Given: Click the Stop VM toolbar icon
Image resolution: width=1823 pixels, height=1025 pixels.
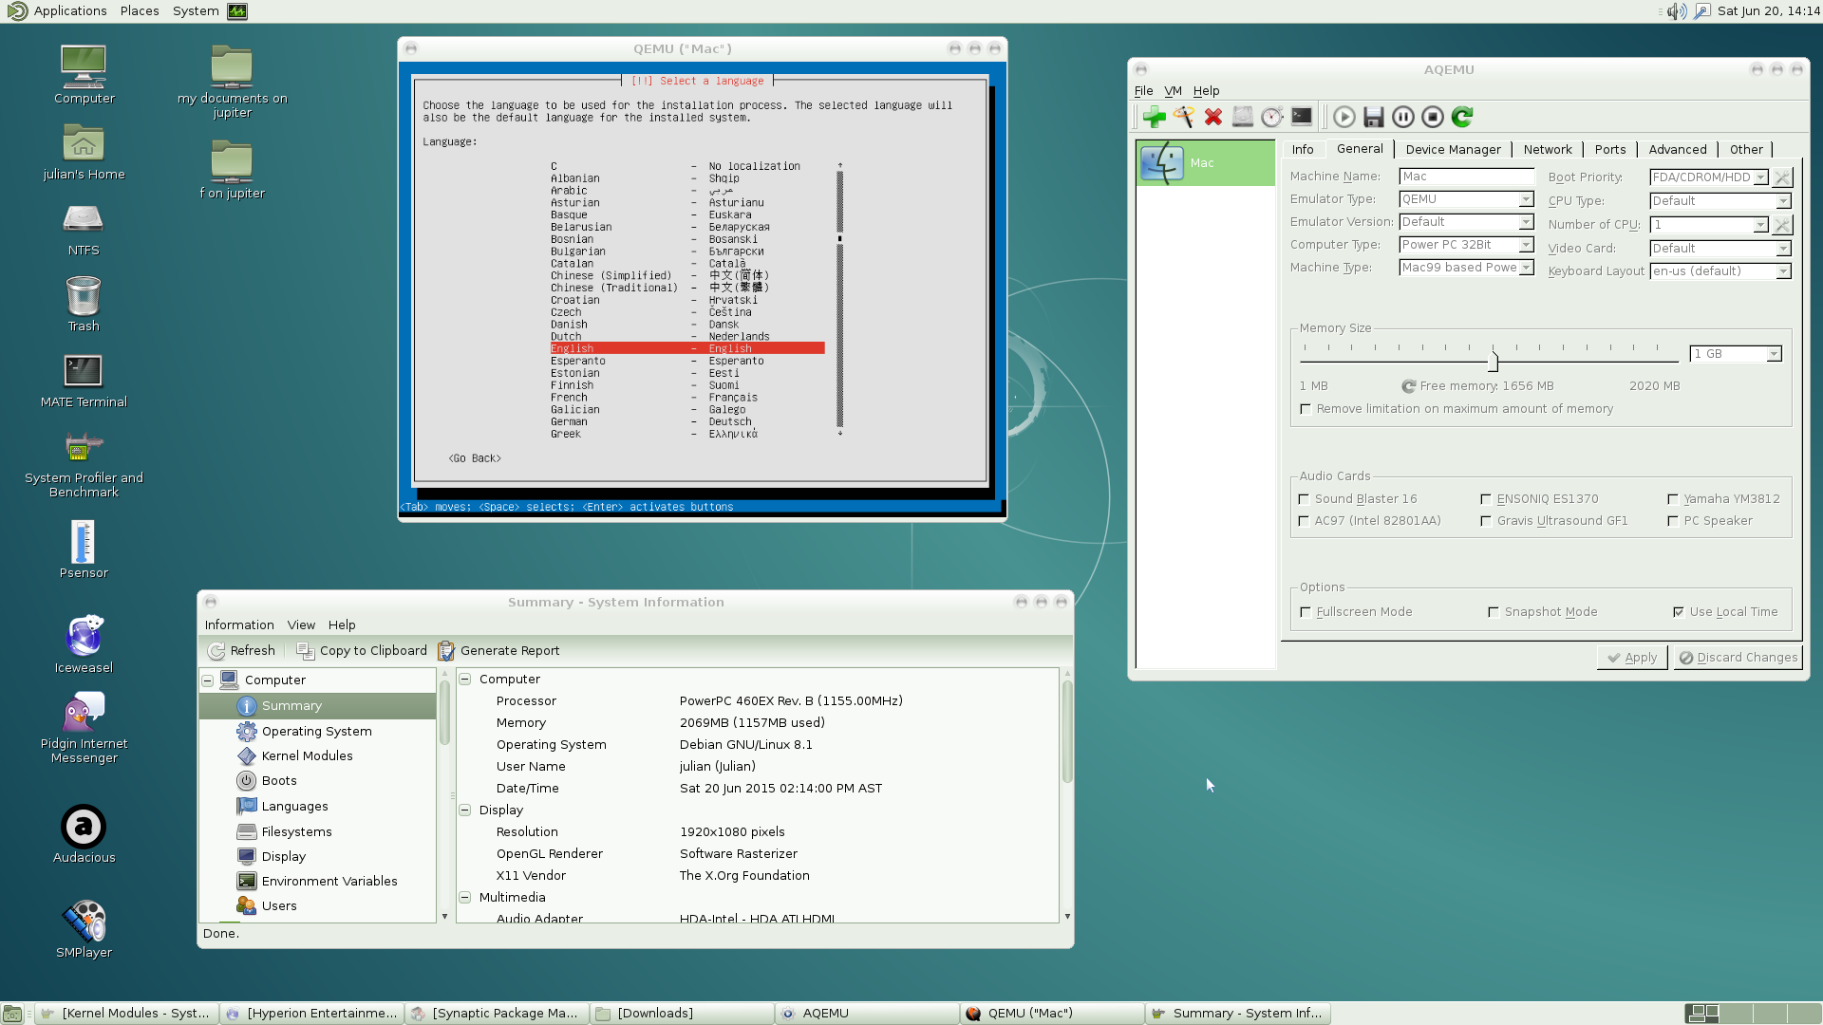Looking at the screenshot, I should (x=1432, y=117).
